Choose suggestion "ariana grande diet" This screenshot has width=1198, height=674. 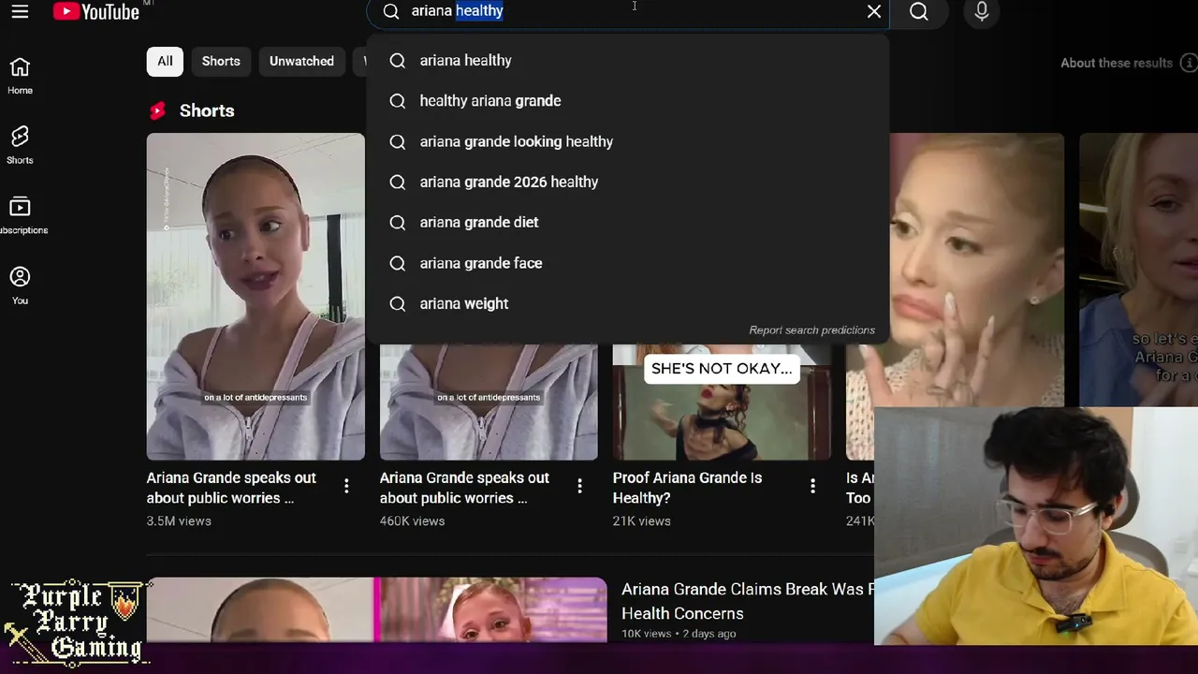coord(627,223)
